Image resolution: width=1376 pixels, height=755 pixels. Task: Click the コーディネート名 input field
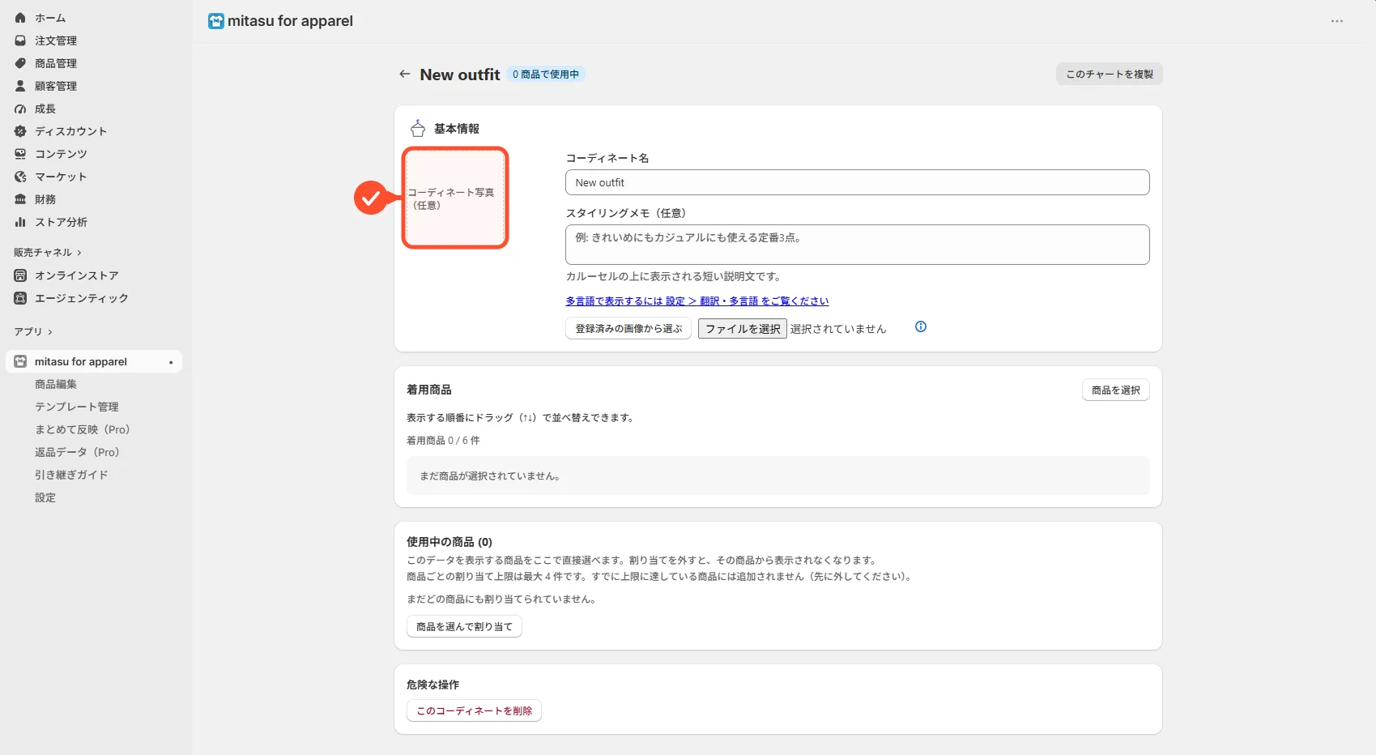point(858,182)
